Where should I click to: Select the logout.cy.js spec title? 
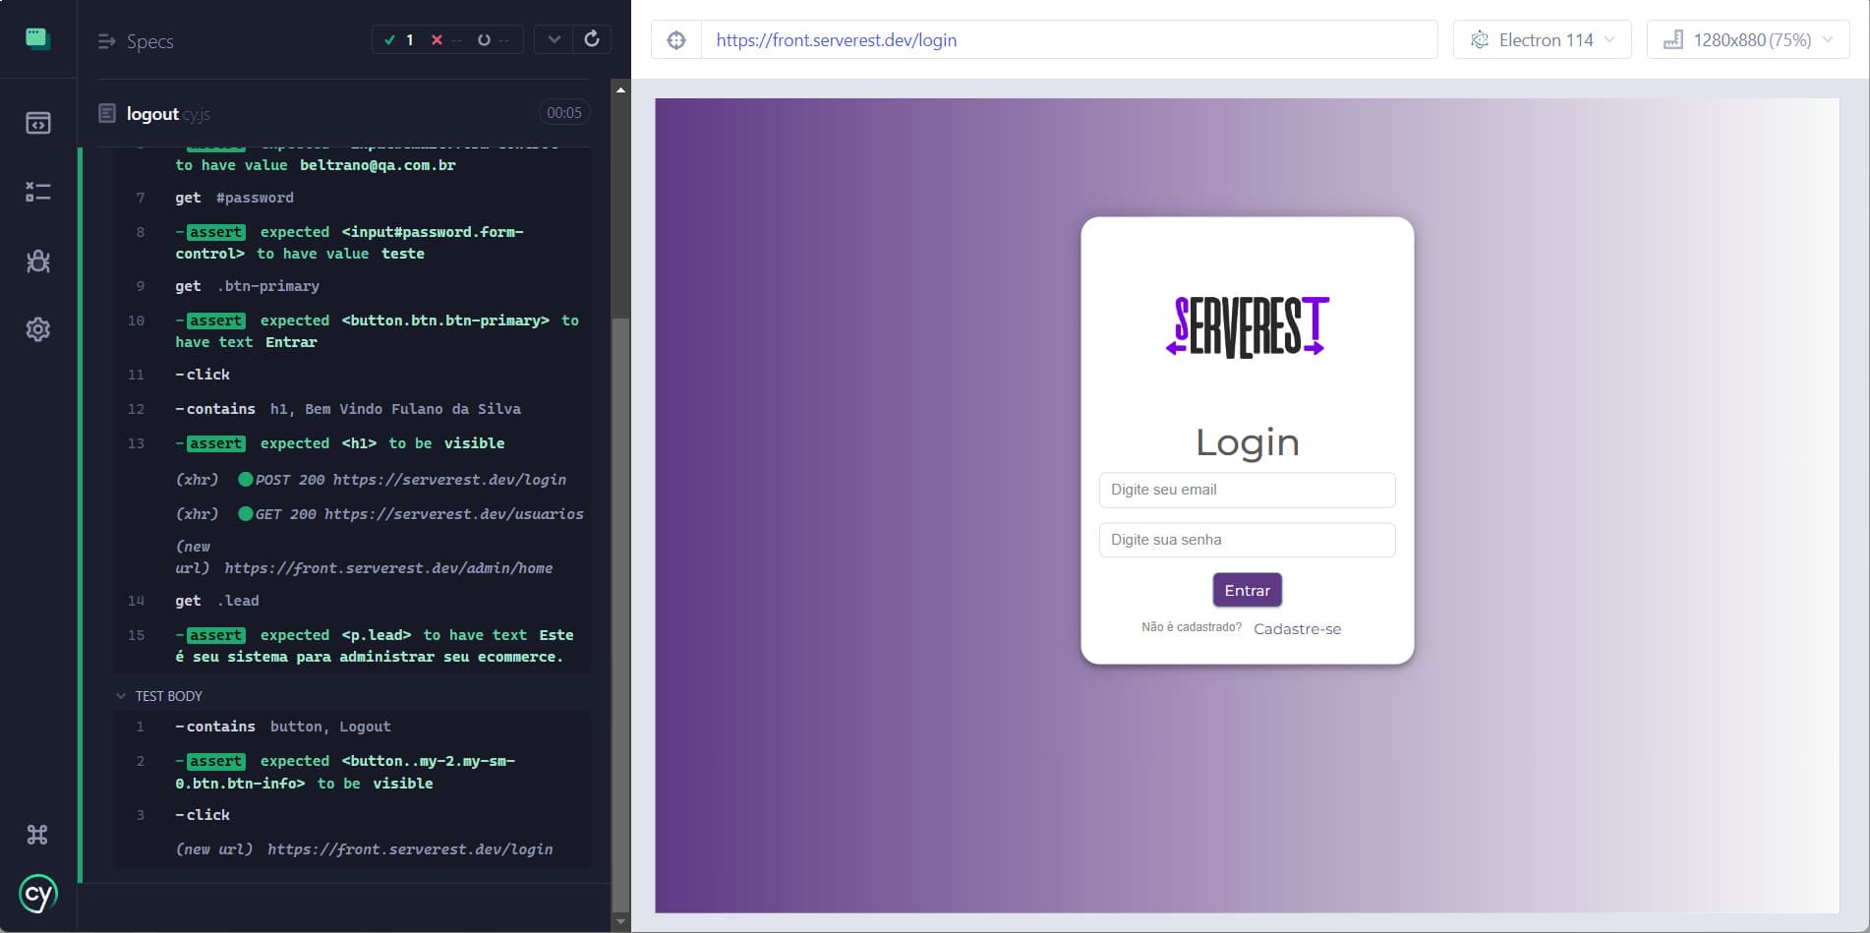pos(168,114)
